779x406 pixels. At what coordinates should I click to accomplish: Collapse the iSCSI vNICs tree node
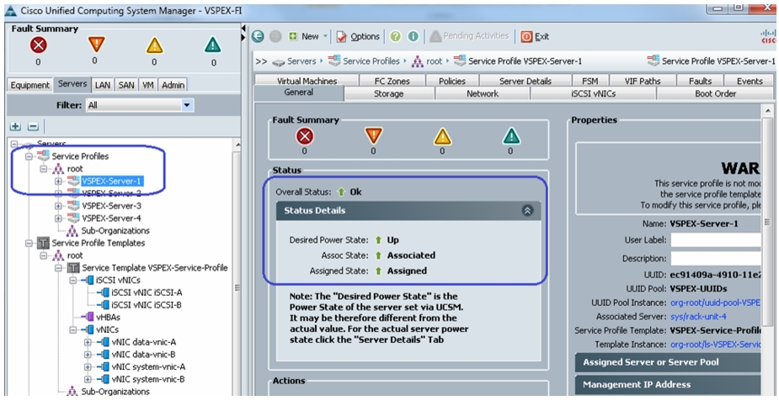[x=72, y=281]
